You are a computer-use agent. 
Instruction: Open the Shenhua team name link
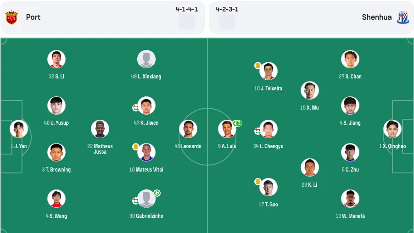(x=376, y=17)
